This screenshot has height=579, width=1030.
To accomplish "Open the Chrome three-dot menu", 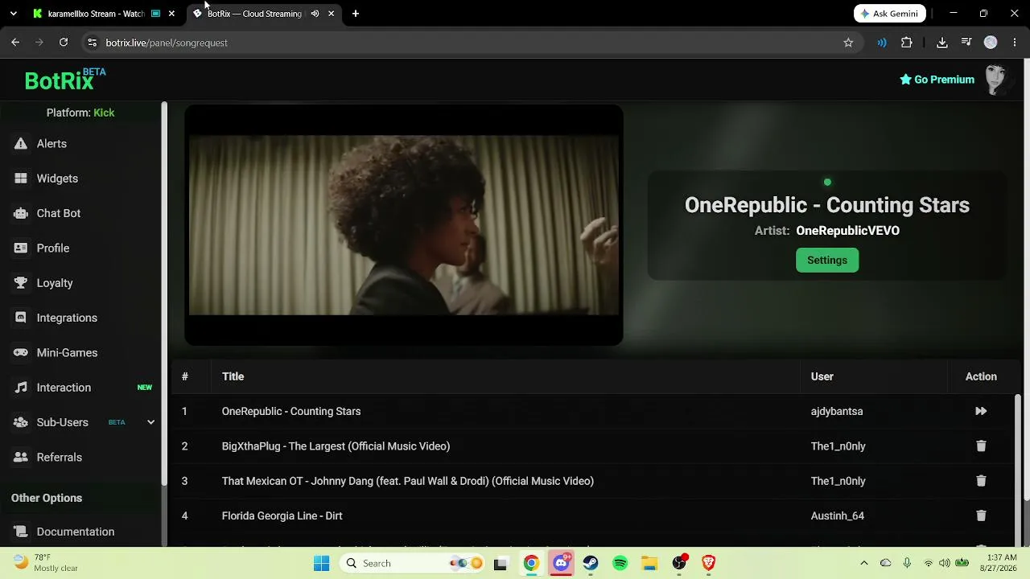I will (x=1015, y=43).
